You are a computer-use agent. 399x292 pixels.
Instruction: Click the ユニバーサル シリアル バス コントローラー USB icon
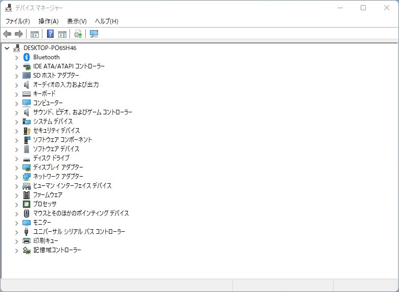coord(26,232)
